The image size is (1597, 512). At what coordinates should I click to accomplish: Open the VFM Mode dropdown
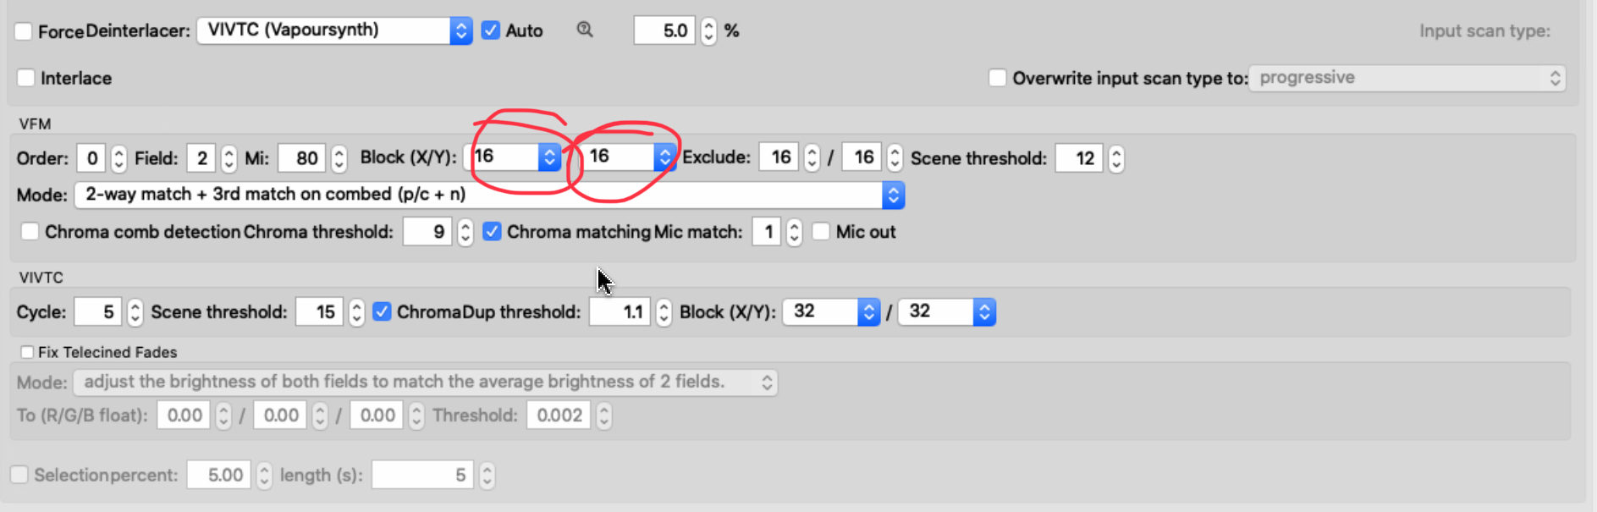click(x=489, y=195)
